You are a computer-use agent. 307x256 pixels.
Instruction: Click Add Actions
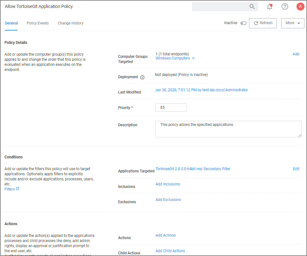coord(166,235)
